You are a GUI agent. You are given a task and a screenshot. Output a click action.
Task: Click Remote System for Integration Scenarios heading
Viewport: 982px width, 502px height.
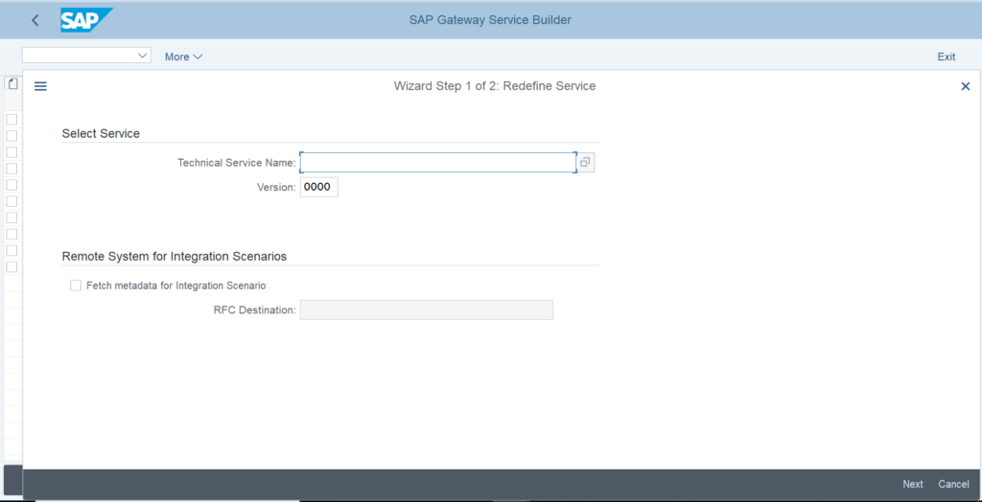pyautogui.click(x=175, y=257)
